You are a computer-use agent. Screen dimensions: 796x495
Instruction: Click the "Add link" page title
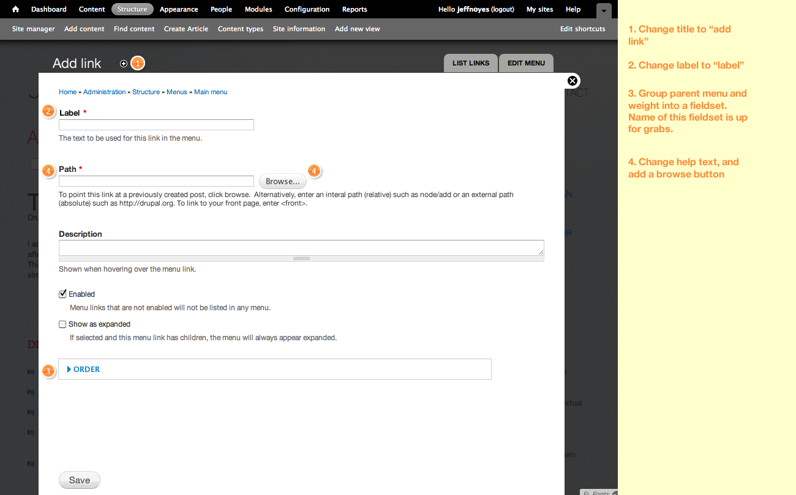click(x=77, y=64)
